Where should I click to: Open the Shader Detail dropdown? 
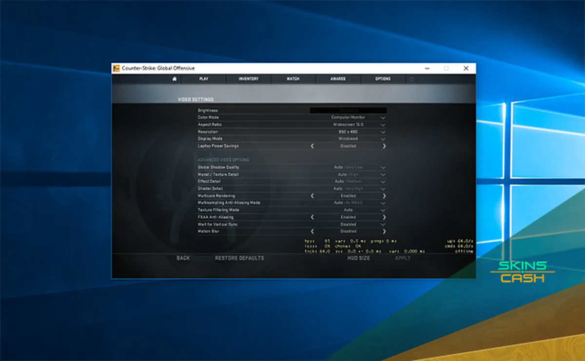coord(383,189)
